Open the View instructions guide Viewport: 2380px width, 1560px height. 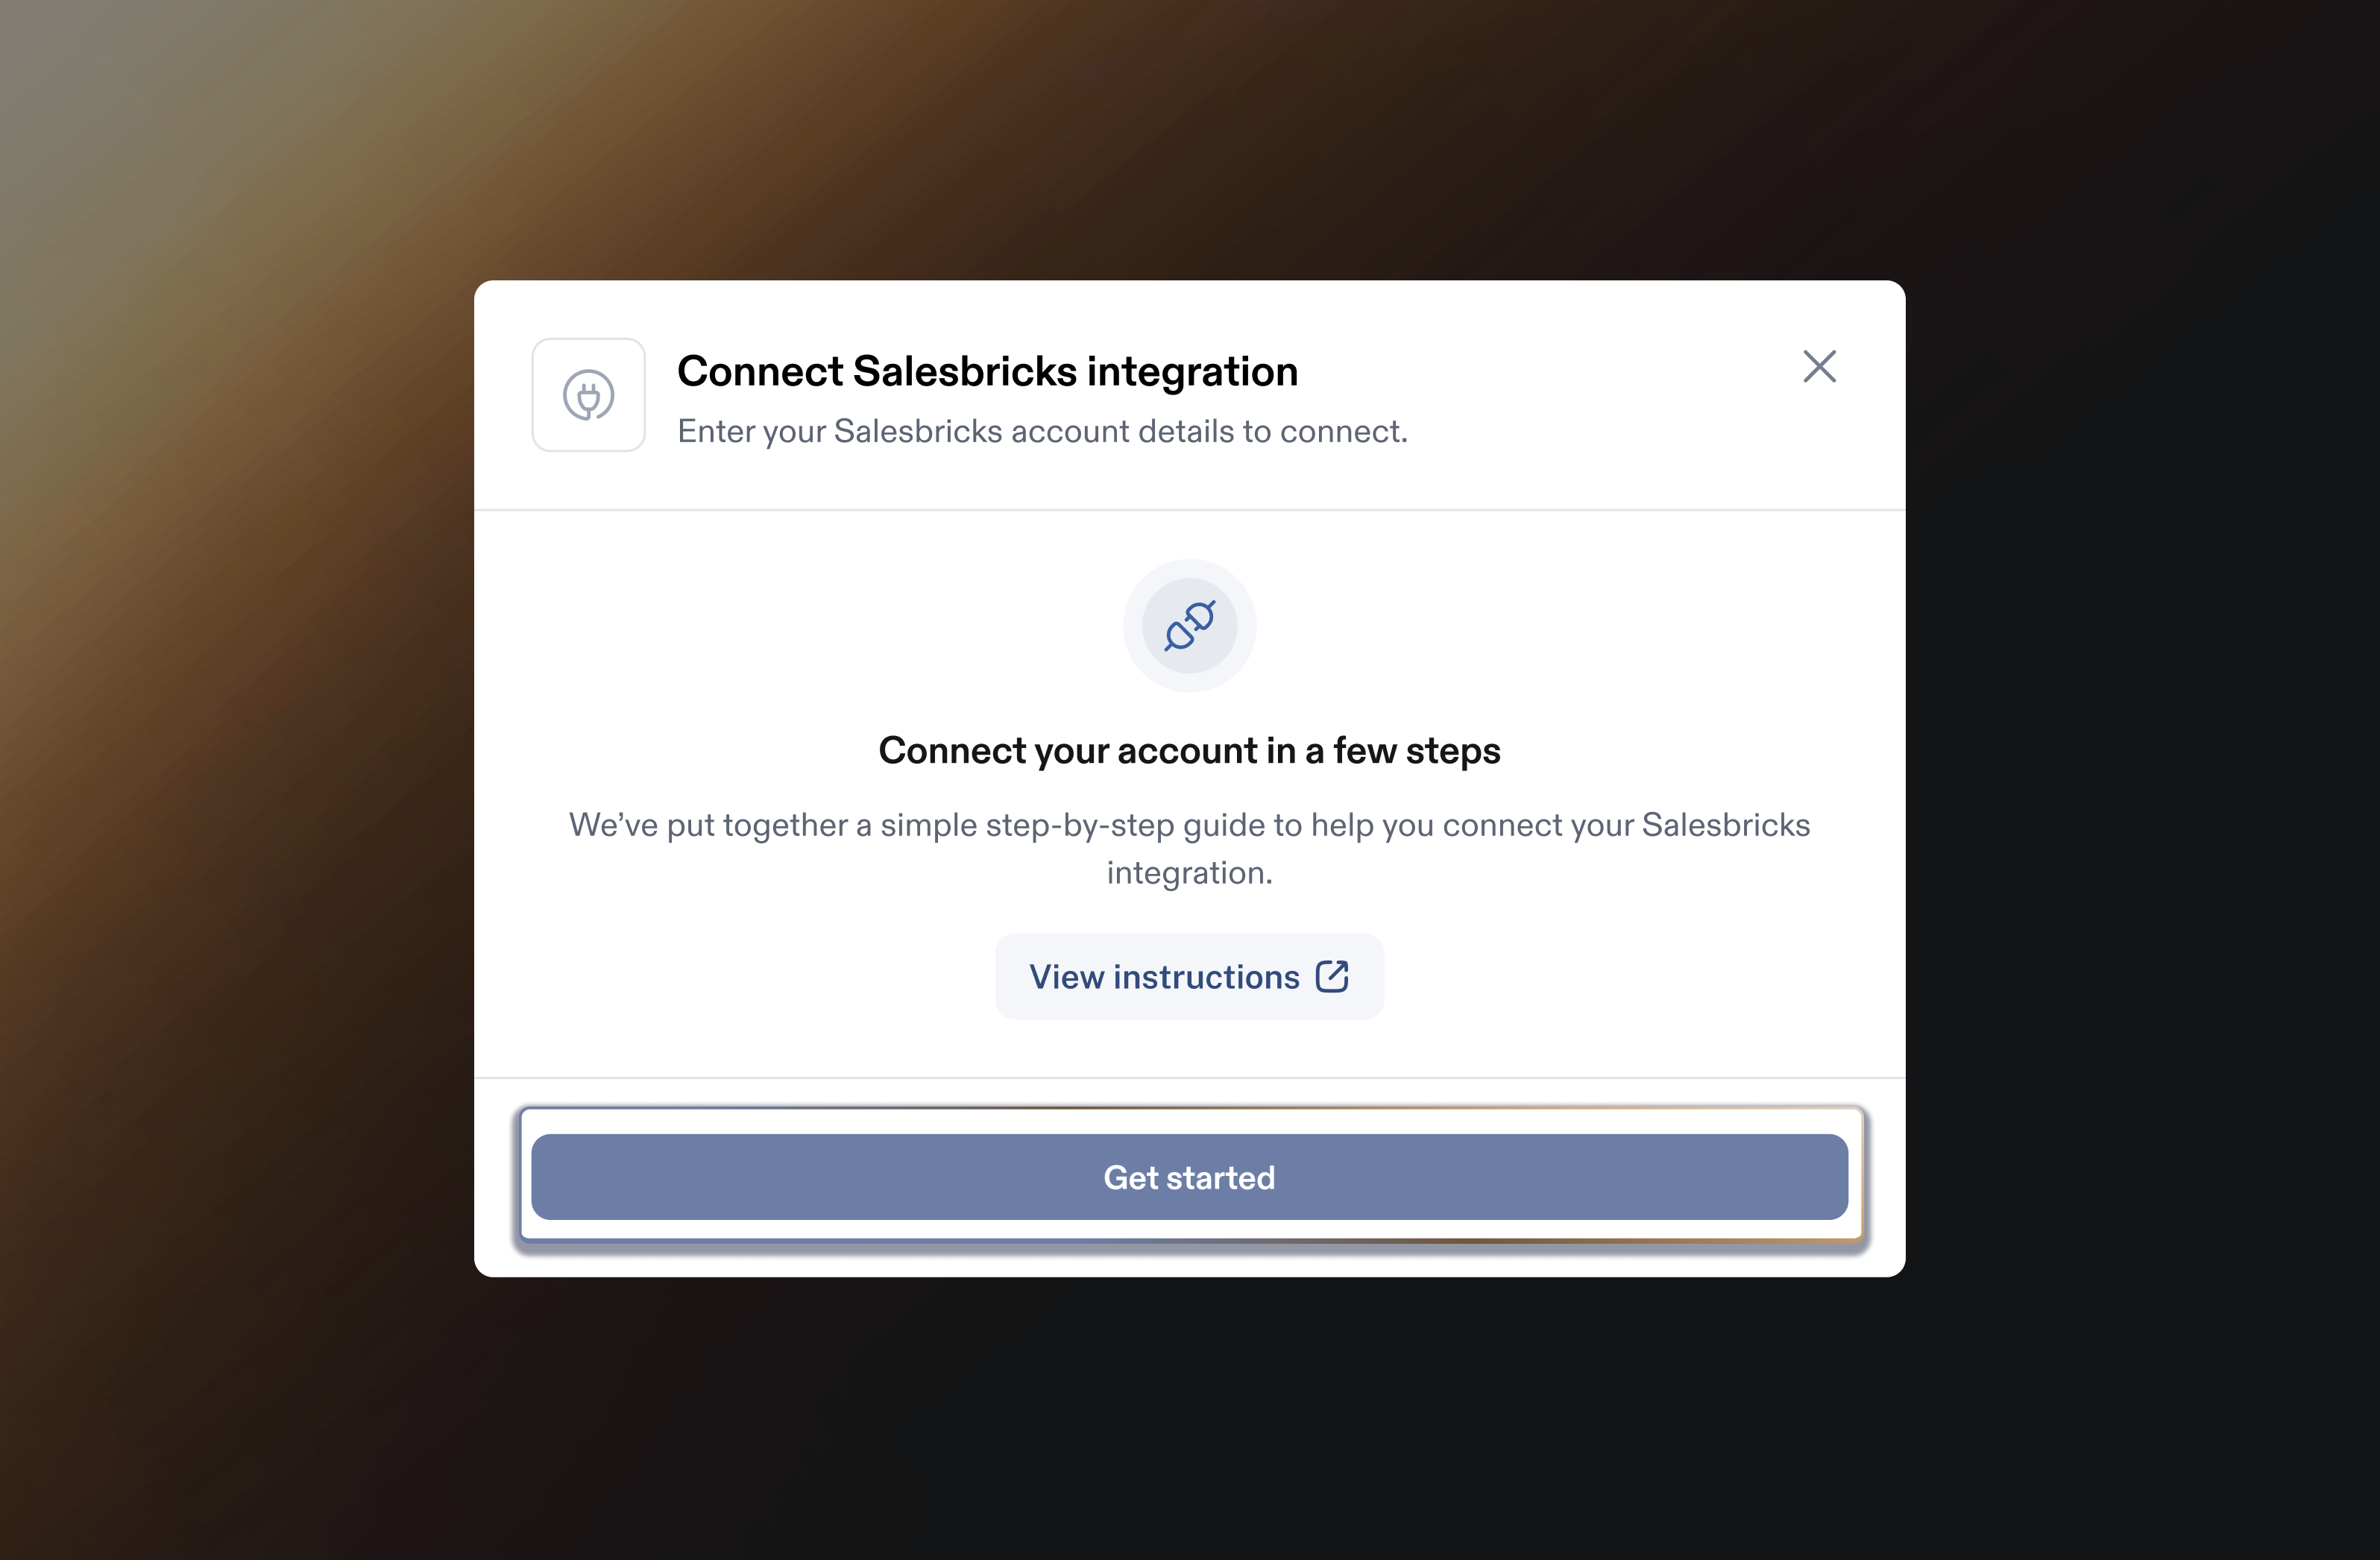coord(1188,976)
